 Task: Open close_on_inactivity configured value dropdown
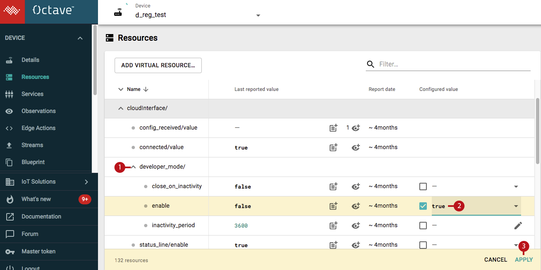(x=516, y=187)
